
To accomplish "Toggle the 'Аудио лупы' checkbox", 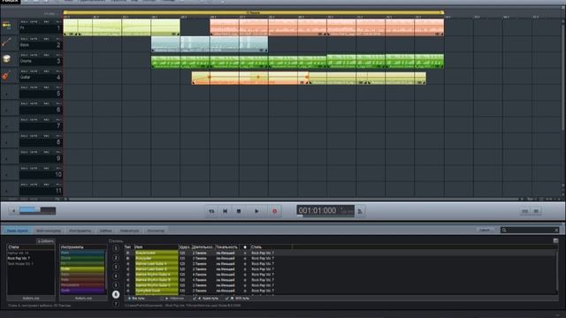I will 195,299.
